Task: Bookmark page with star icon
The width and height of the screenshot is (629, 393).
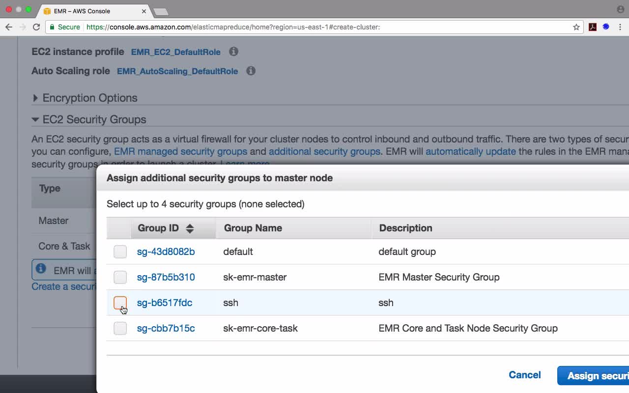Action: (x=576, y=27)
